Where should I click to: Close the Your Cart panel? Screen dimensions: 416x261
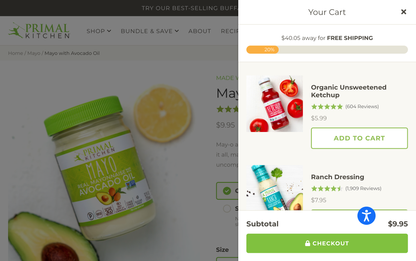pos(404,12)
